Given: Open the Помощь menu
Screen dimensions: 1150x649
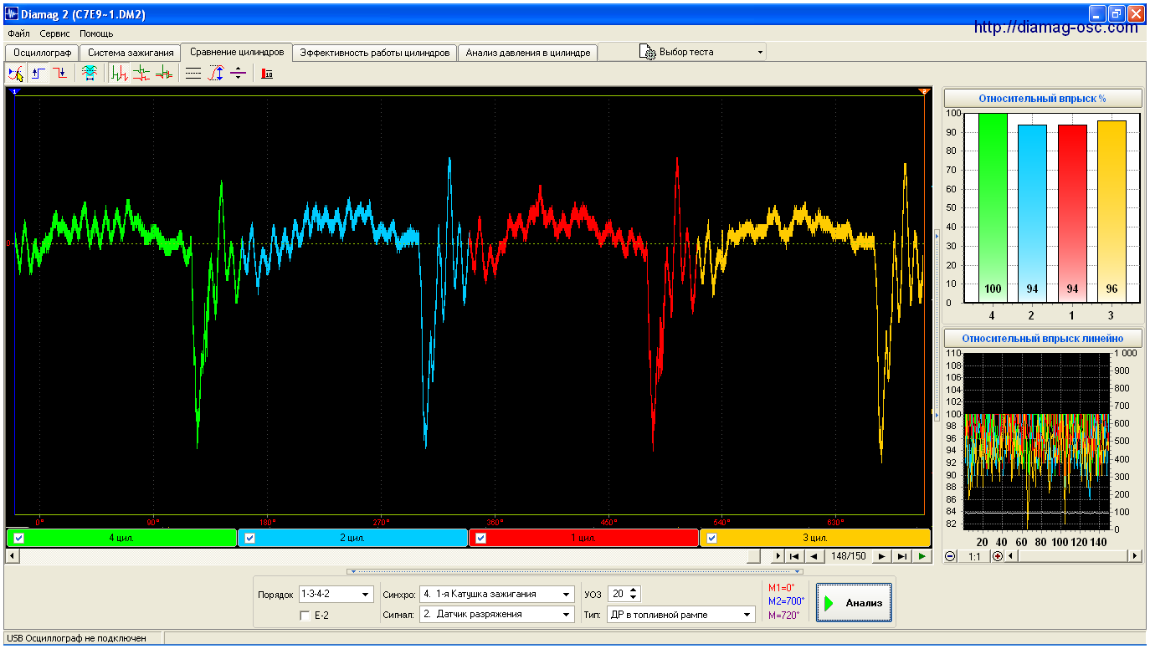Looking at the screenshot, I should click(96, 34).
